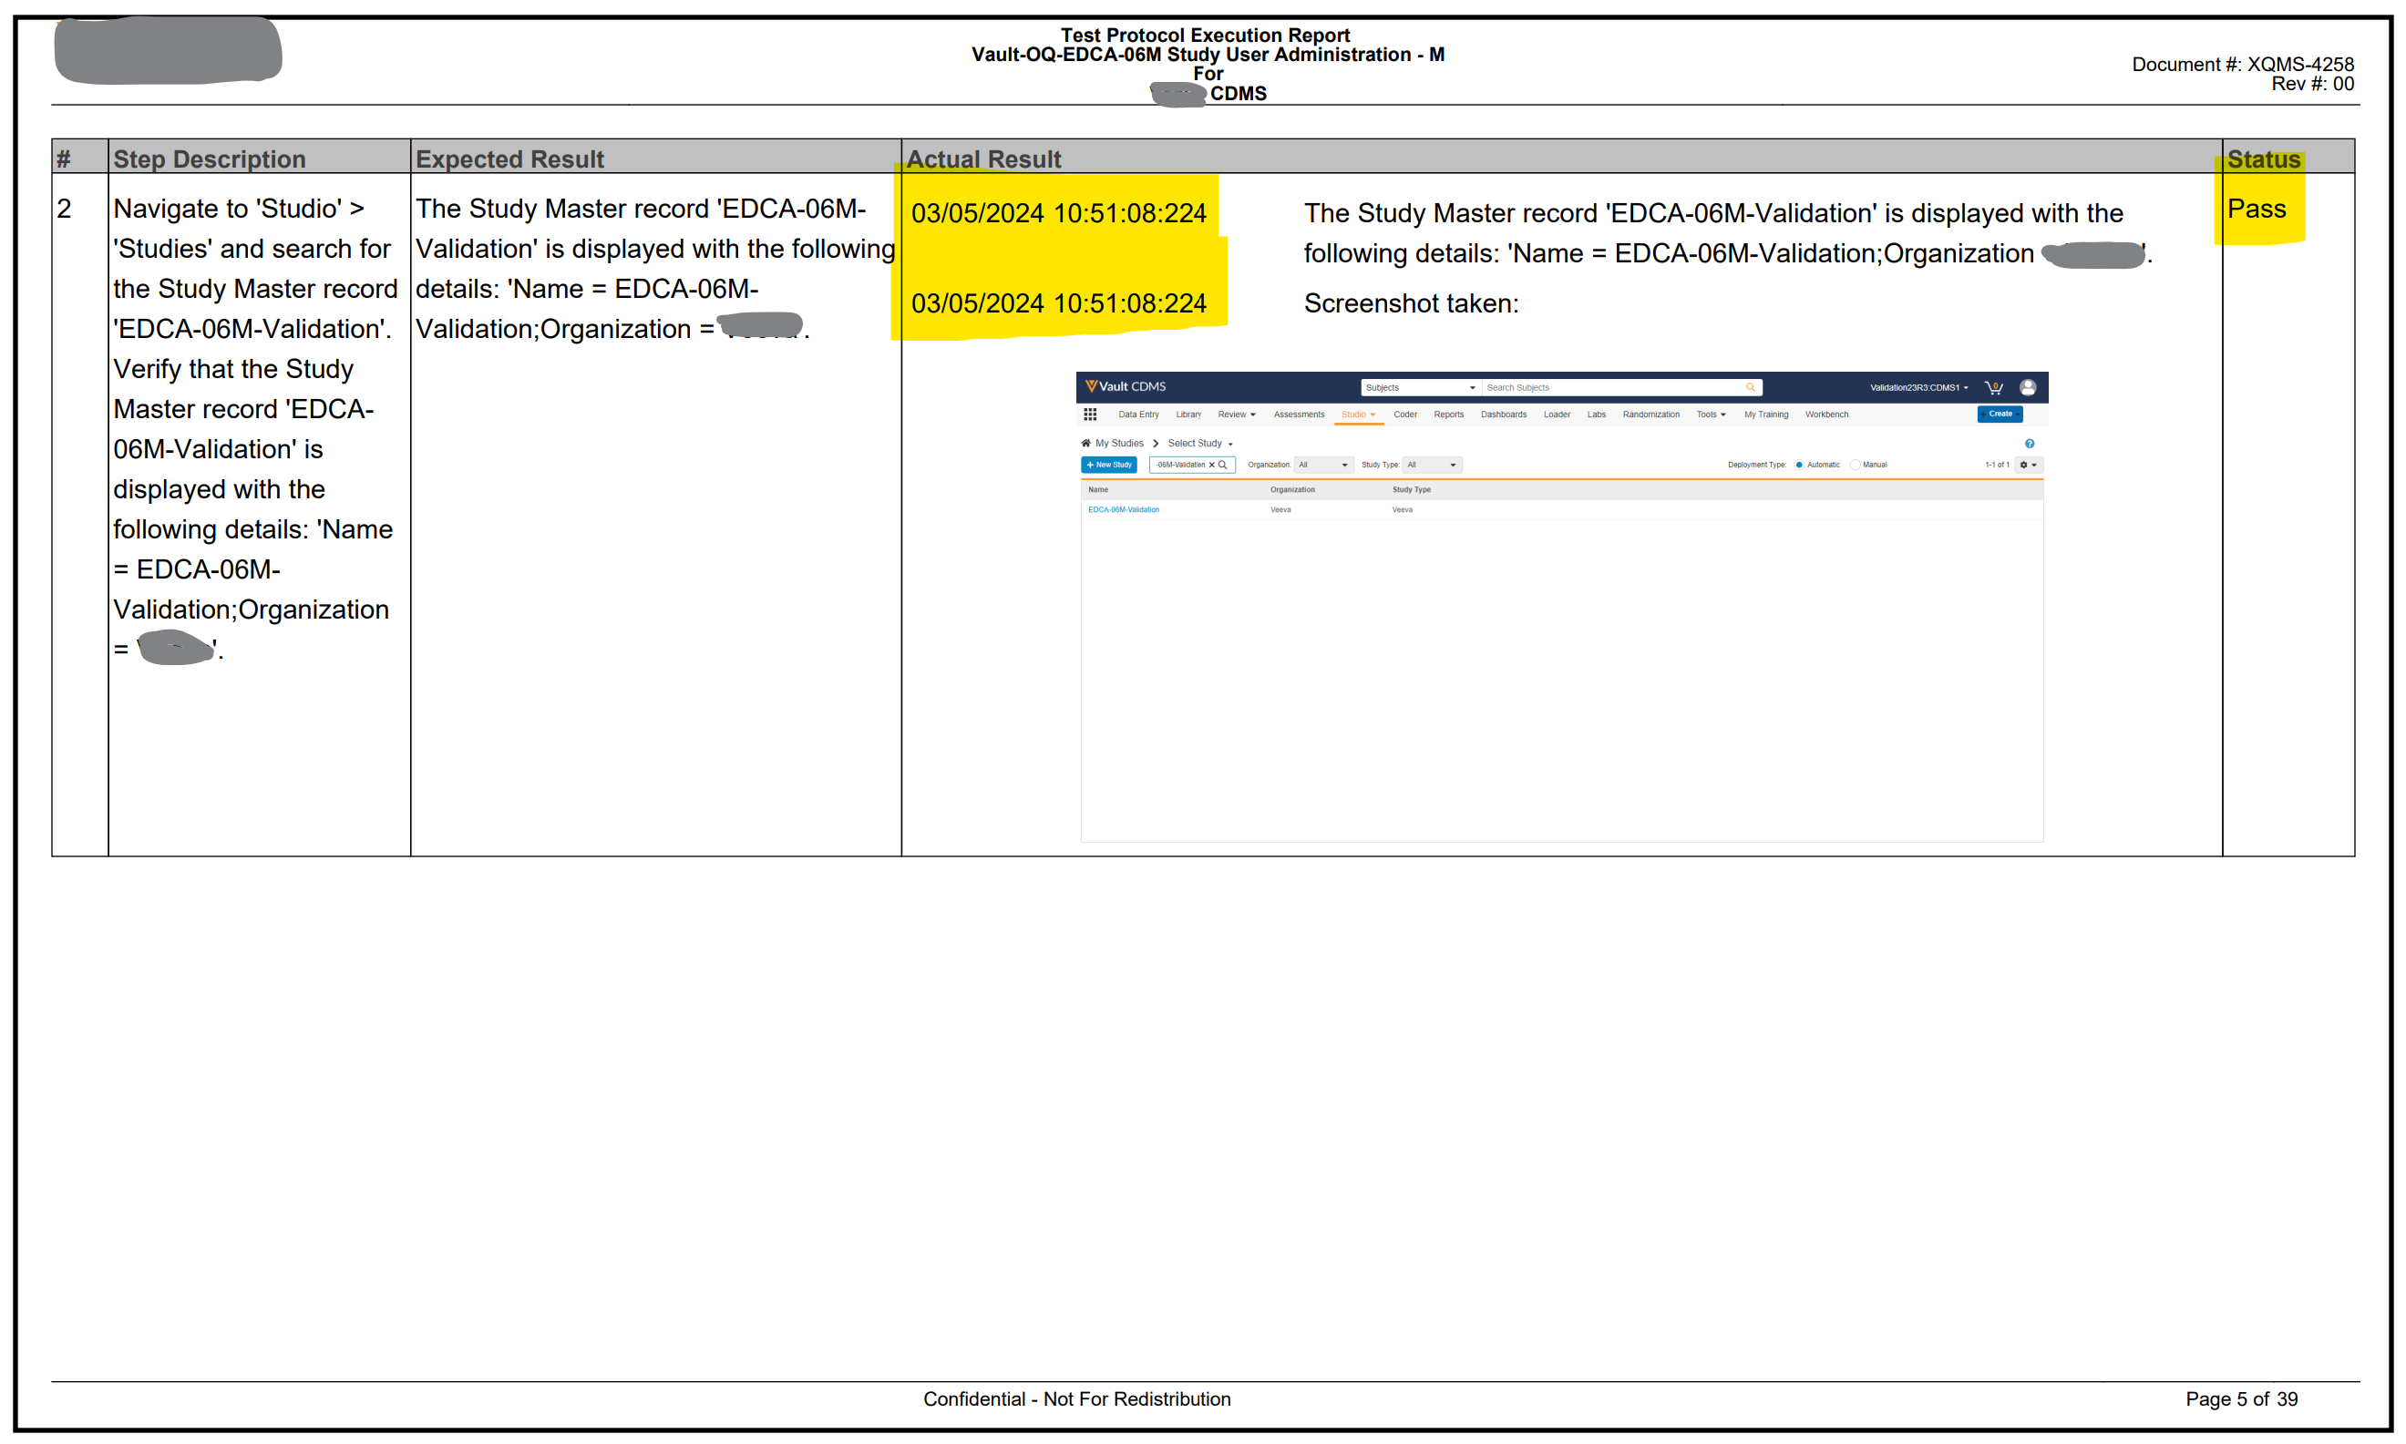The height and width of the screenshot is (1444, 2406).
Task: Open the Library tab
Action: tap(1188, 415)
